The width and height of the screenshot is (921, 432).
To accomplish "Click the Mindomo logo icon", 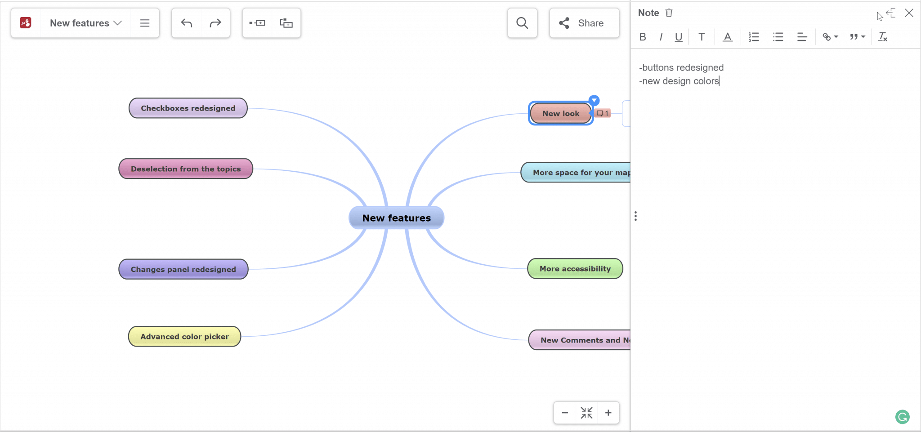I will [25, 22].
